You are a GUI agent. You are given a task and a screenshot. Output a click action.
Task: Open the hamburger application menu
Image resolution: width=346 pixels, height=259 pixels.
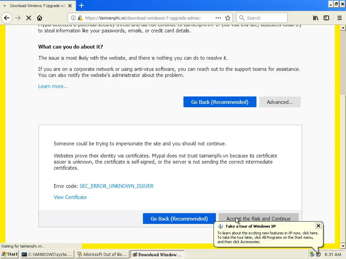click(340, 18)
